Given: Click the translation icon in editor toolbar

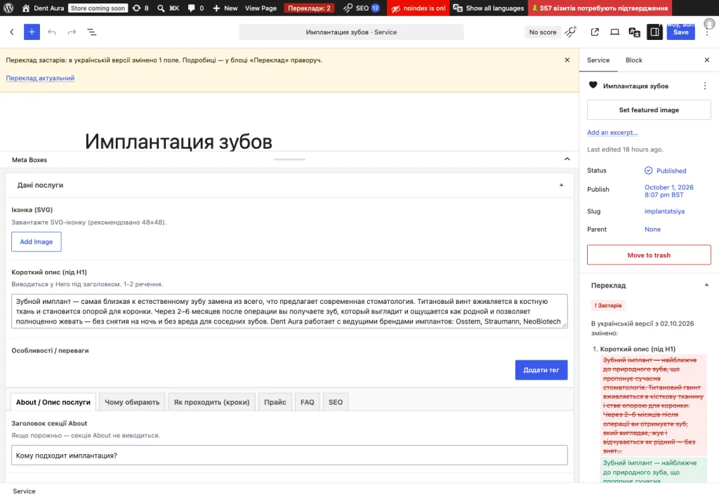Looking at the screenshot, I should coord(635,32).
